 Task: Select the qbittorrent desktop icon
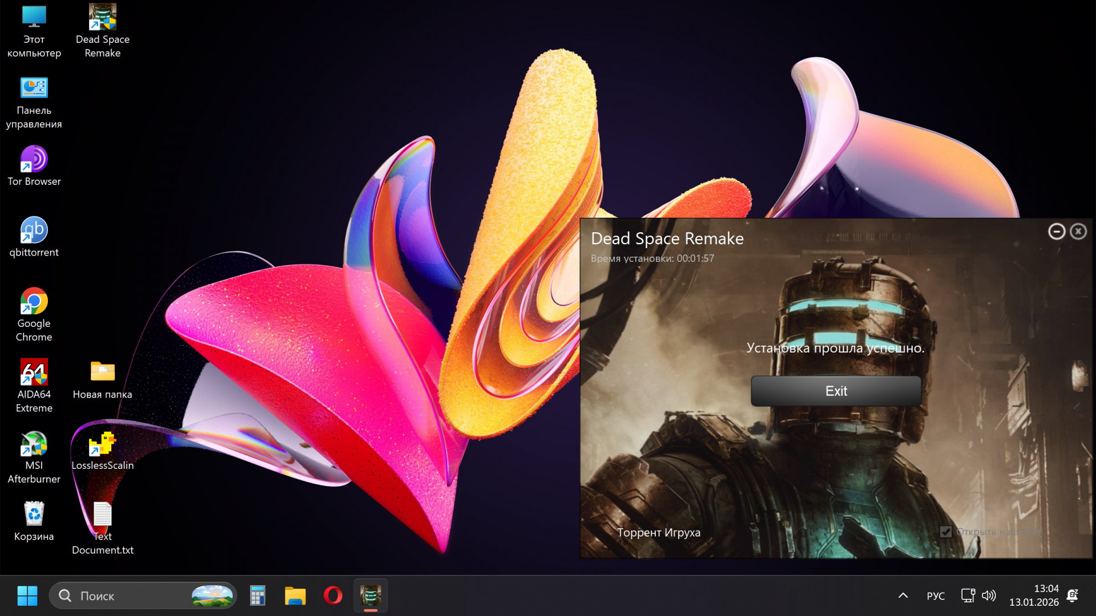(34, 230)
